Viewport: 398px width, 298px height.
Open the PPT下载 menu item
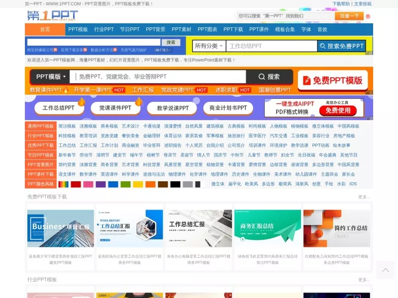233,29
